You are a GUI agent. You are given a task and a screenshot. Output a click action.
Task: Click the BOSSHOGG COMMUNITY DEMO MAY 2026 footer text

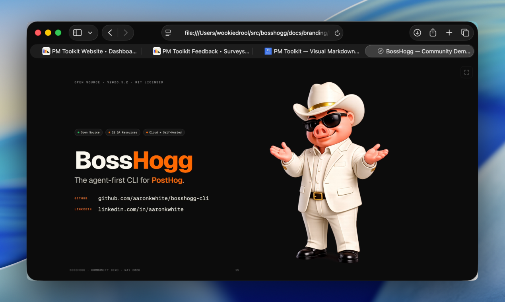coord(105,270)
